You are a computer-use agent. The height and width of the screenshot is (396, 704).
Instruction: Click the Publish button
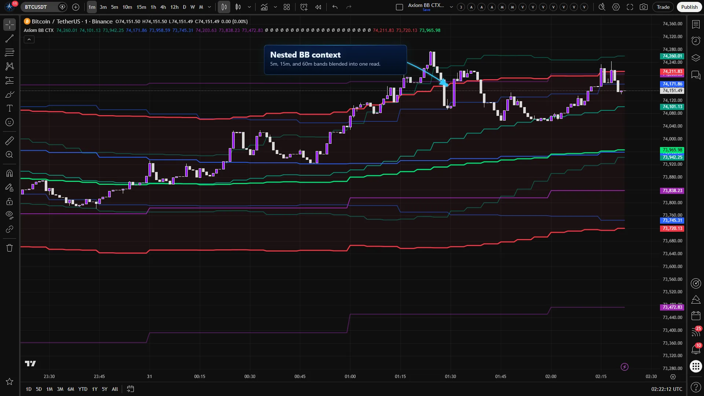(689, 7)
